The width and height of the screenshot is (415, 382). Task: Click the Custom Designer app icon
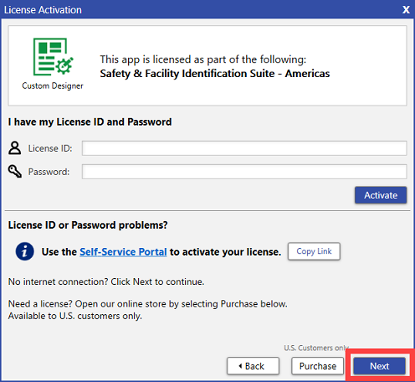(x=53, y=57)
